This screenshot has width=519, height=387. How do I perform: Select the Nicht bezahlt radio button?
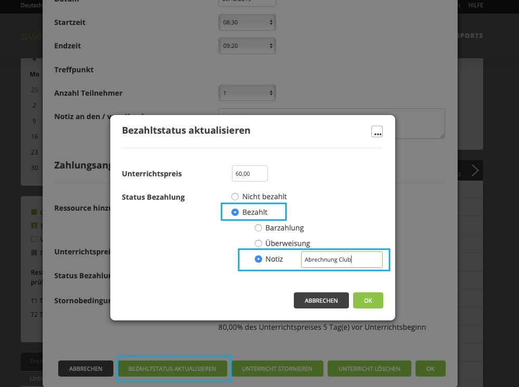[x=235, y=197]
